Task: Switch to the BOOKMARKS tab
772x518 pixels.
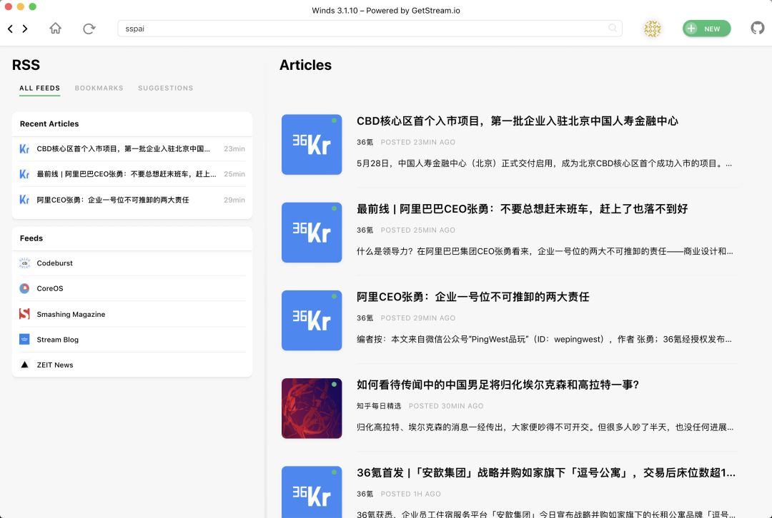Action: point(99,88)
